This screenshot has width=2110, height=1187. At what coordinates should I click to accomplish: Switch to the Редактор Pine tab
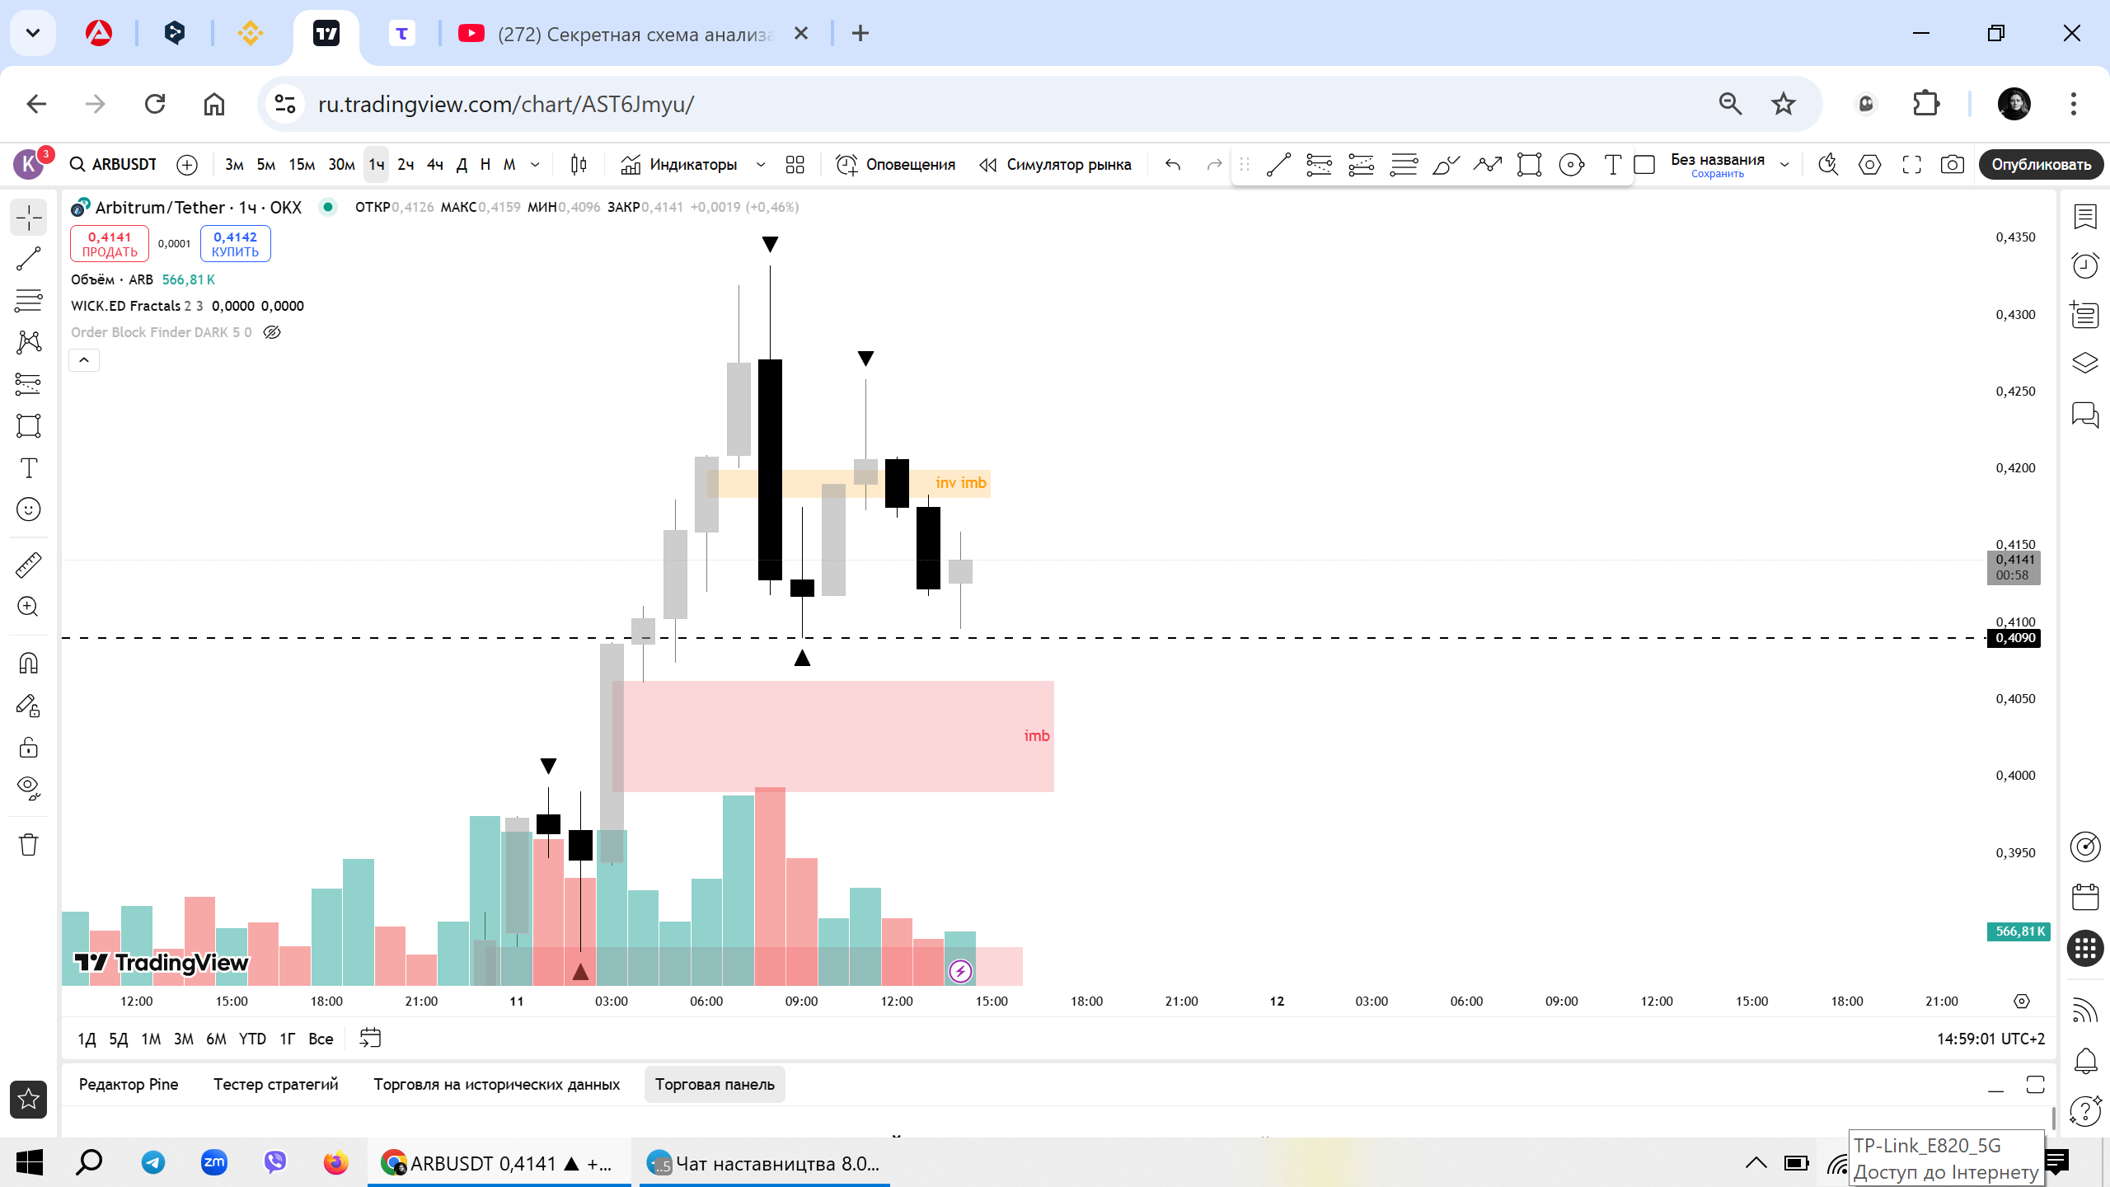(x=129, y=1084)
